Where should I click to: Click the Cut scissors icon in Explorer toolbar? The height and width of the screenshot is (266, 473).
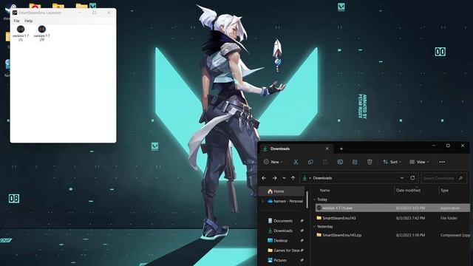tap(296, 162)
